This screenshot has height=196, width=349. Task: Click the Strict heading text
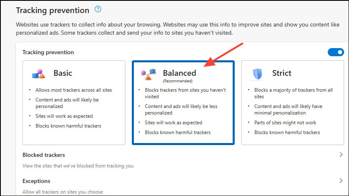click(x=282, y=73)
